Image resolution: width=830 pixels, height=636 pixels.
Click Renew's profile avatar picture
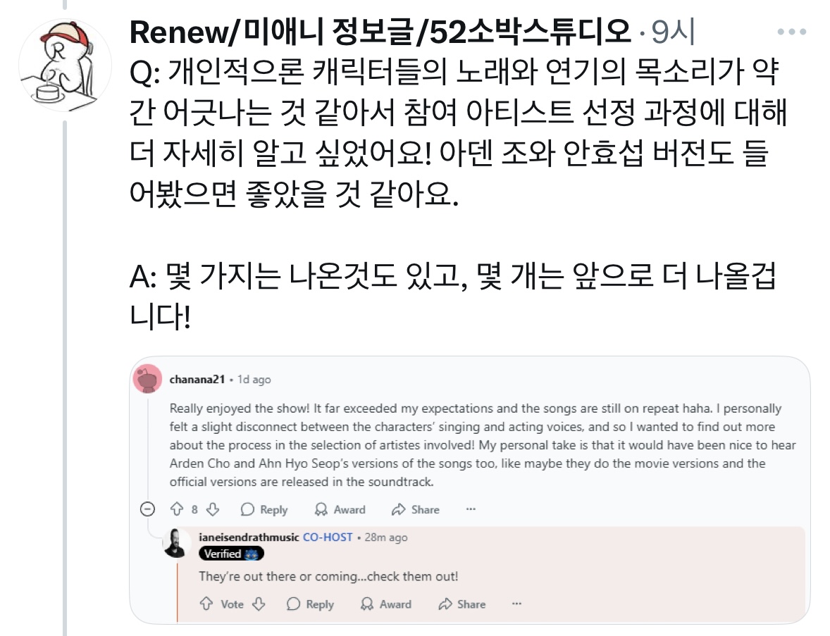tap(64, 65)
